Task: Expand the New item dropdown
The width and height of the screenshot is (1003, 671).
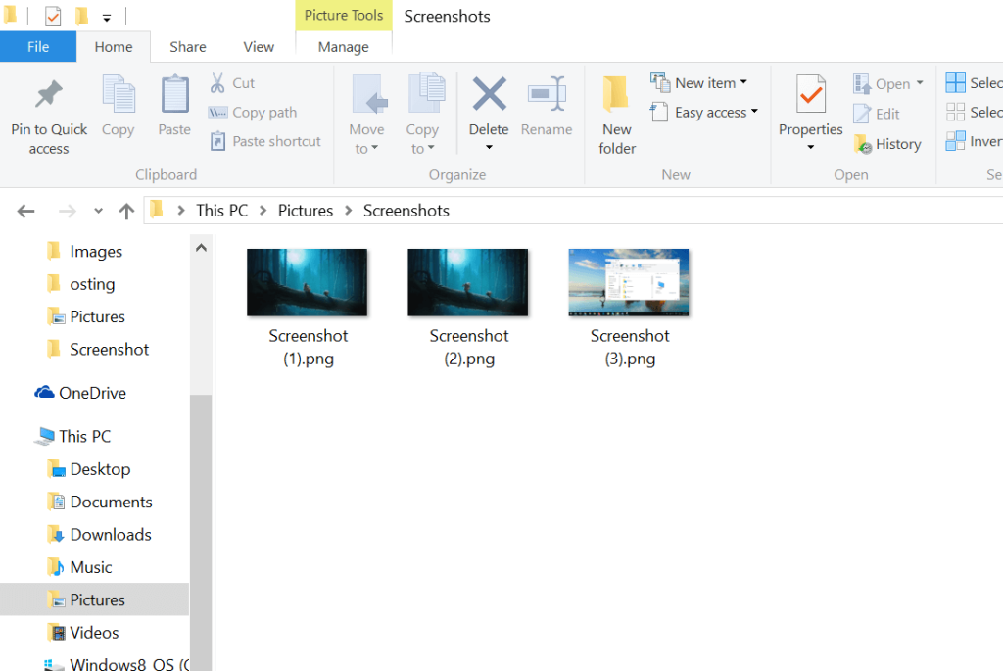Action: pyautogui.click(x=700, y=82)
